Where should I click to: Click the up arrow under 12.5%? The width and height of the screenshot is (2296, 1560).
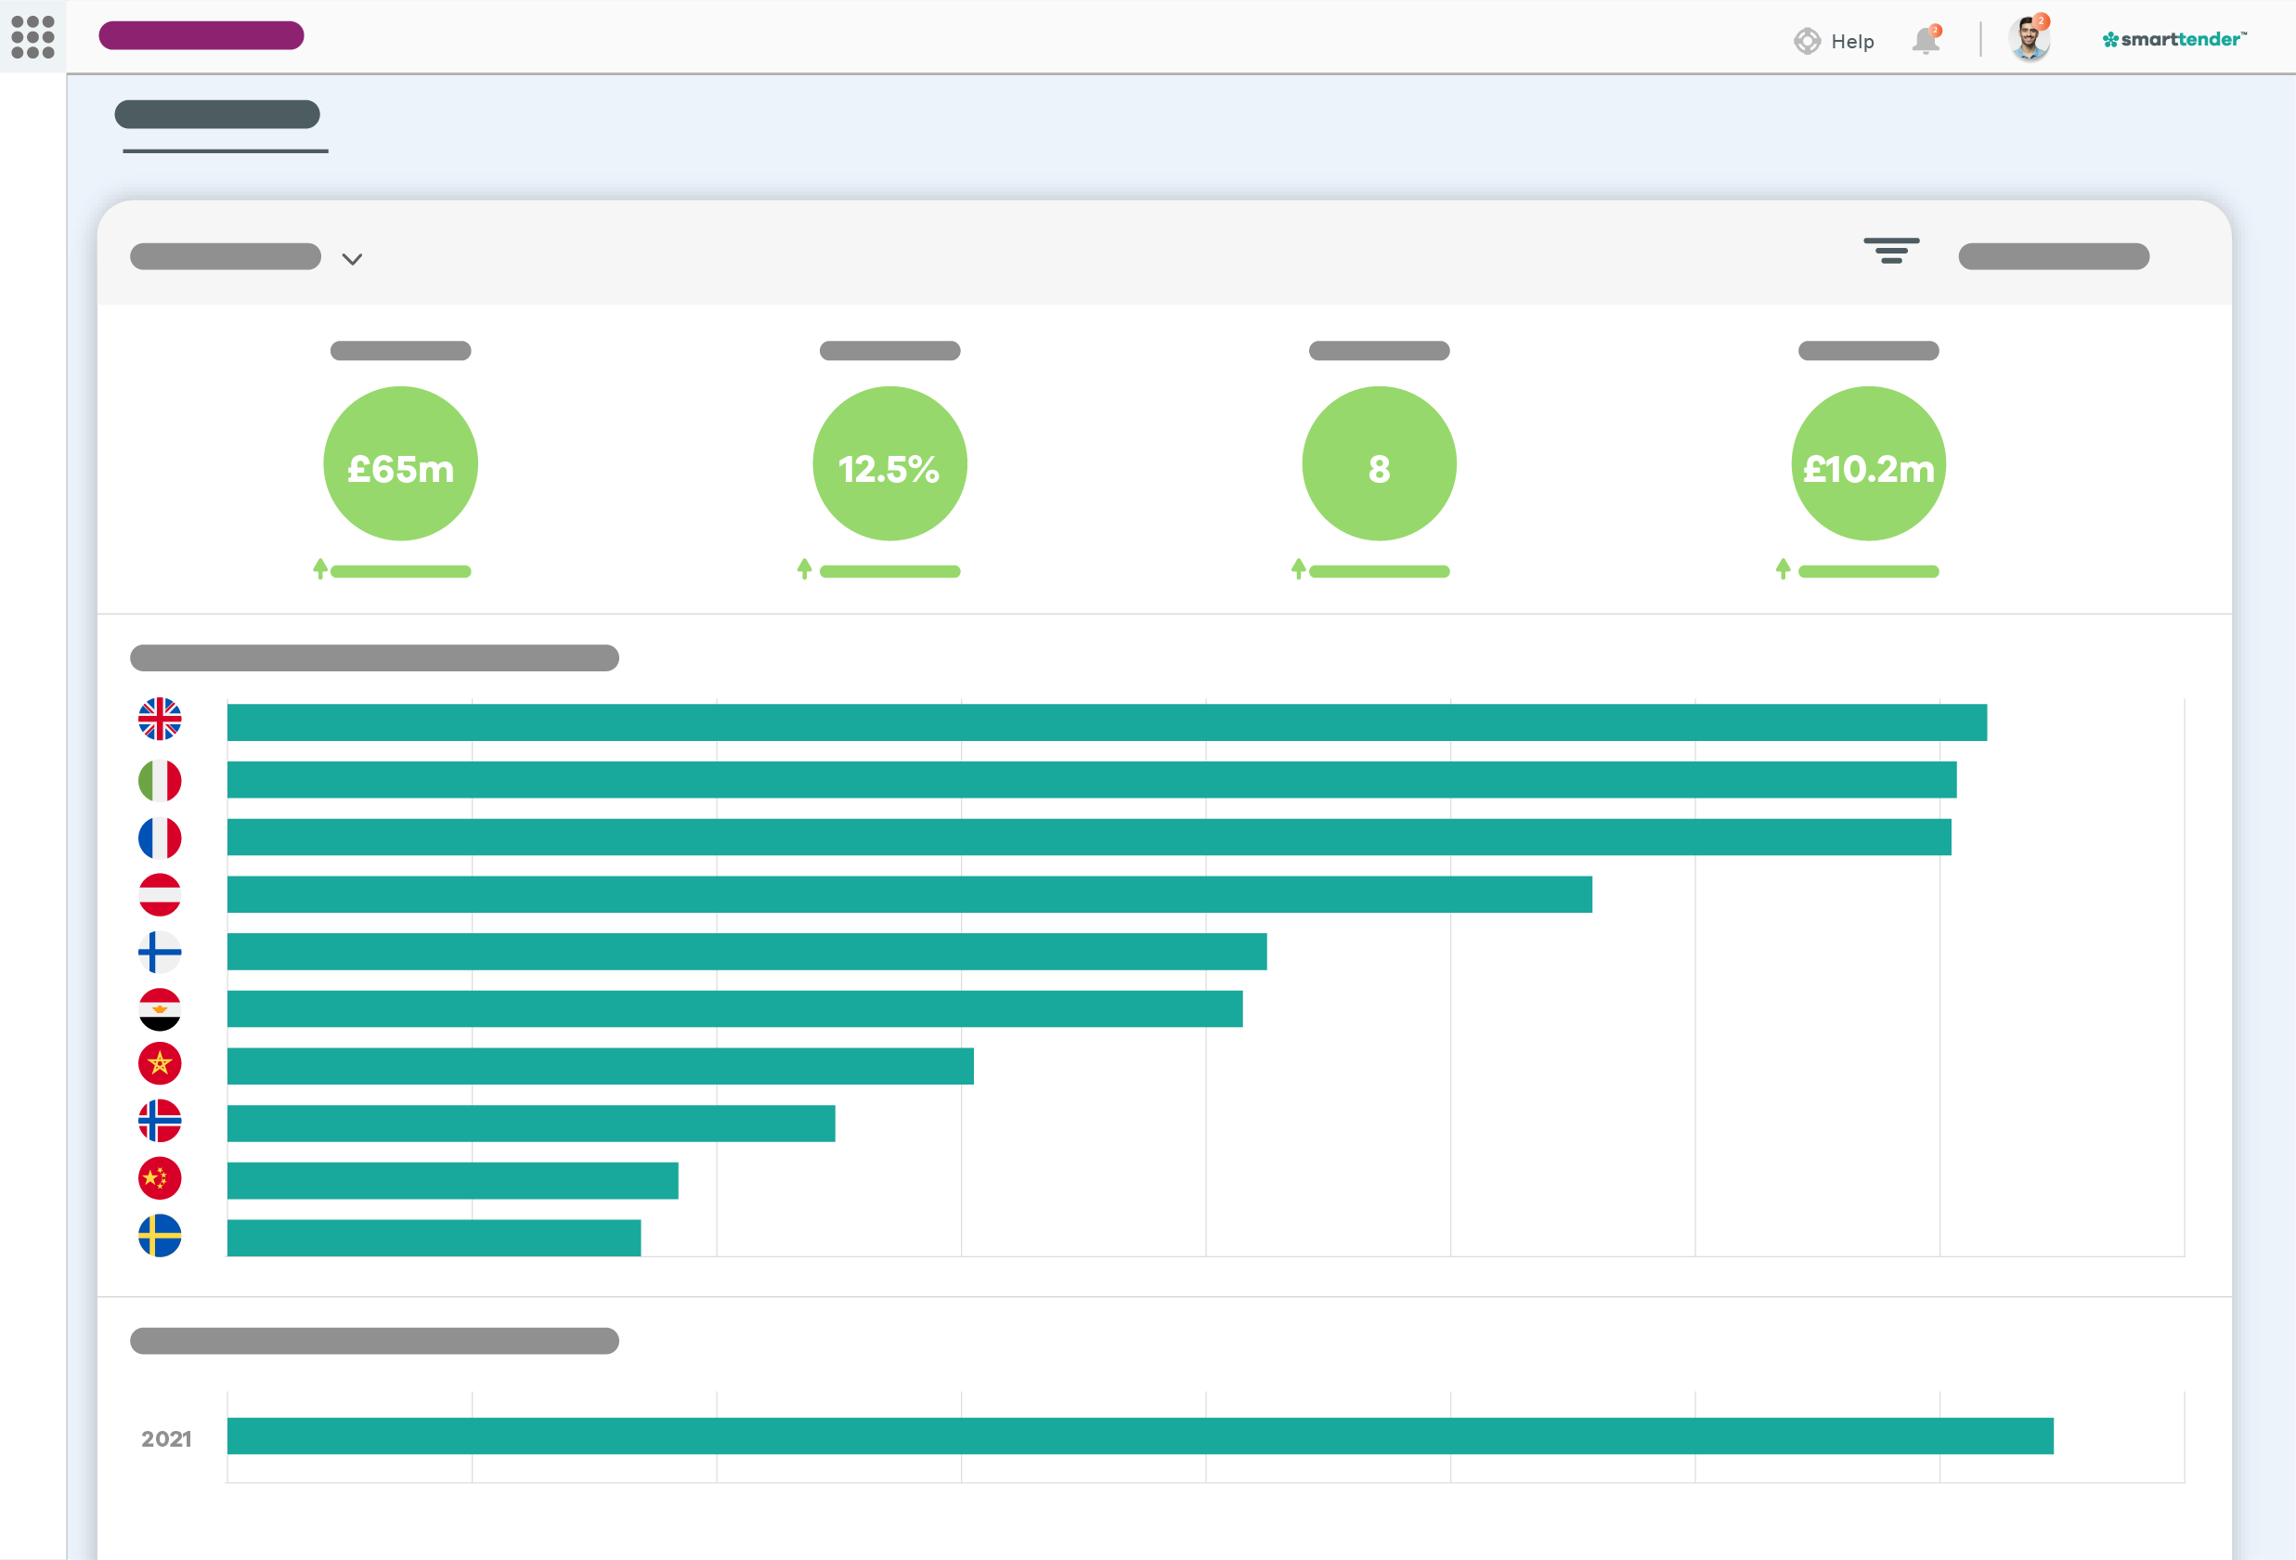pos(804,569)
